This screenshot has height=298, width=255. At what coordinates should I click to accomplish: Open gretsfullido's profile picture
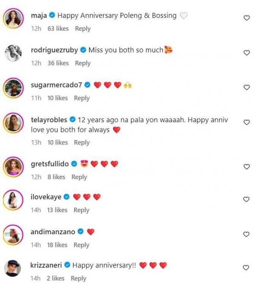pos(13,167)
